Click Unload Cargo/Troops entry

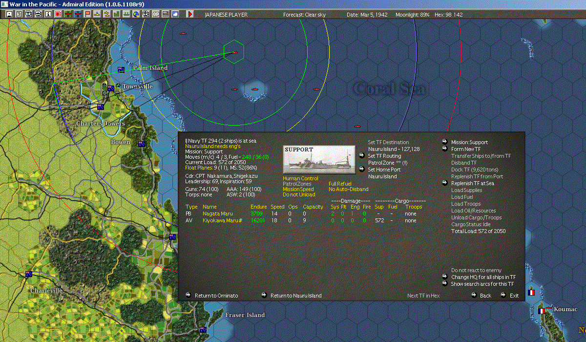[476, 218]
